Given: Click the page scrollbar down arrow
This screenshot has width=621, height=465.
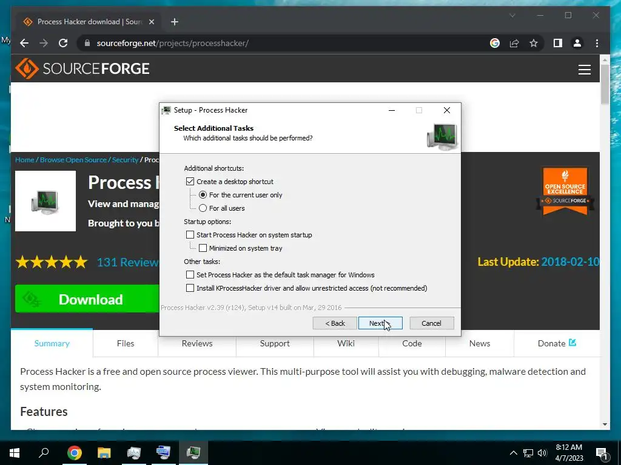Looking at the screenshot, I should pyautogui.click(x=605, y=424).
